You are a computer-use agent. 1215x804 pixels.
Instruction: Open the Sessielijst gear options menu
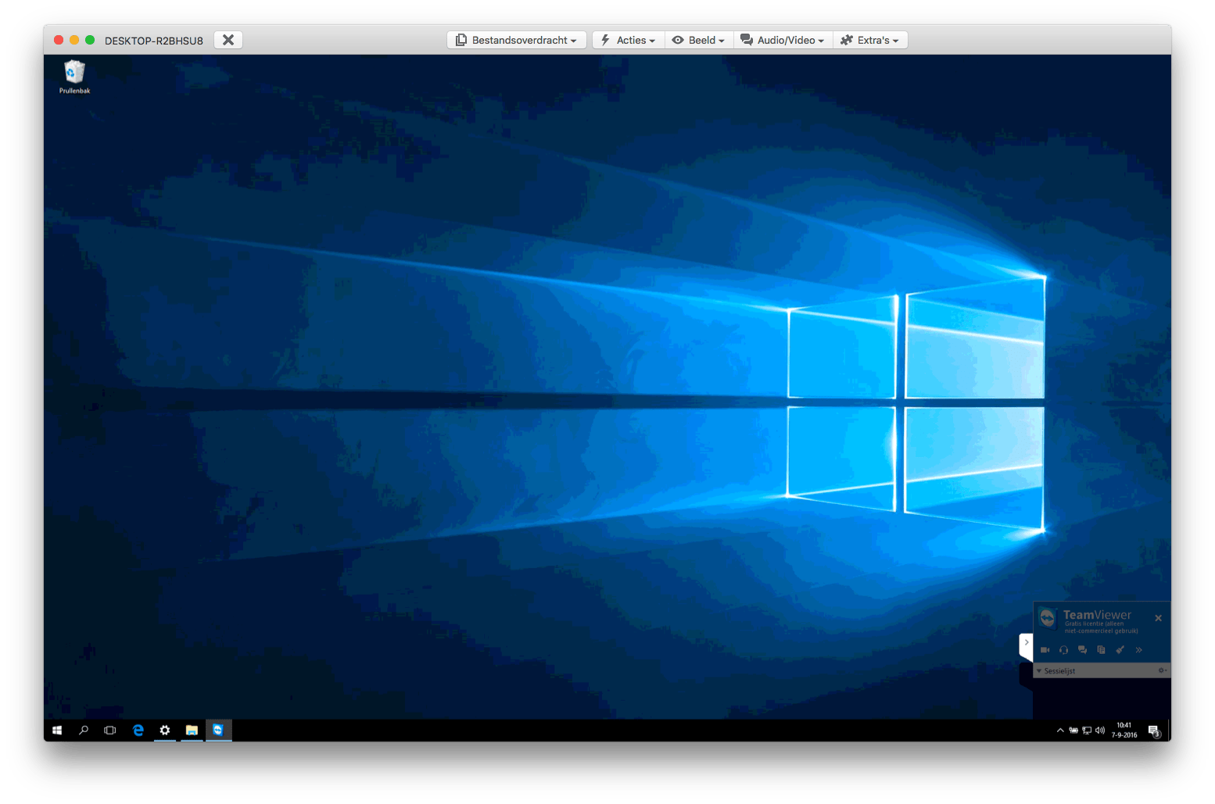[1163, 670]
